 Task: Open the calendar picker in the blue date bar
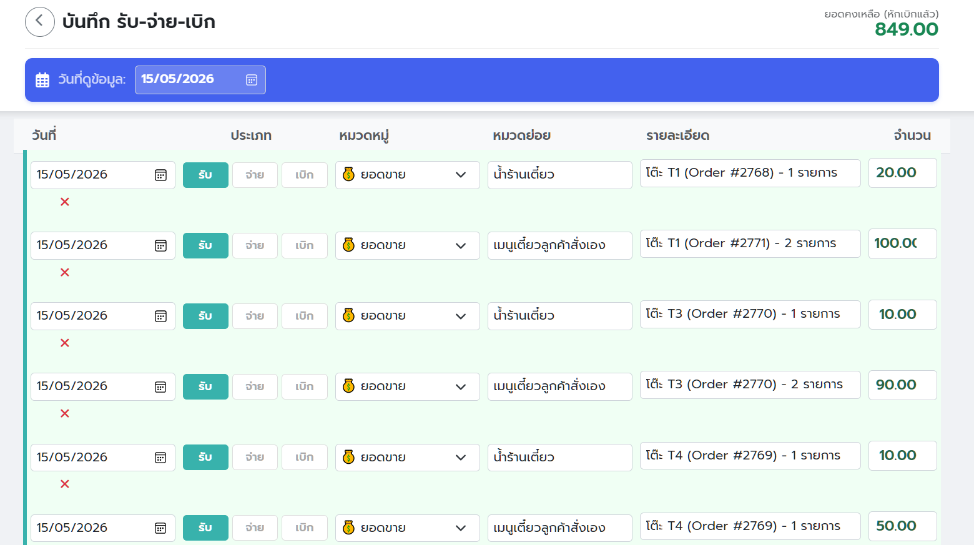point(252,80)
